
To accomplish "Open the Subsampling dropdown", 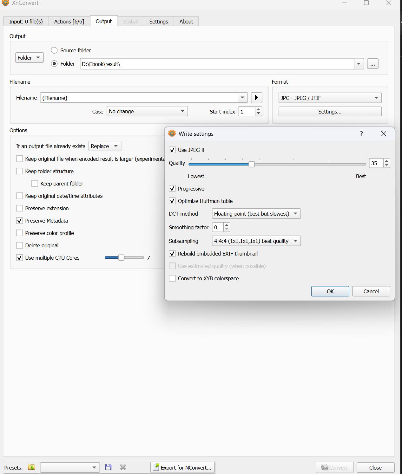I will click(256, 241).
